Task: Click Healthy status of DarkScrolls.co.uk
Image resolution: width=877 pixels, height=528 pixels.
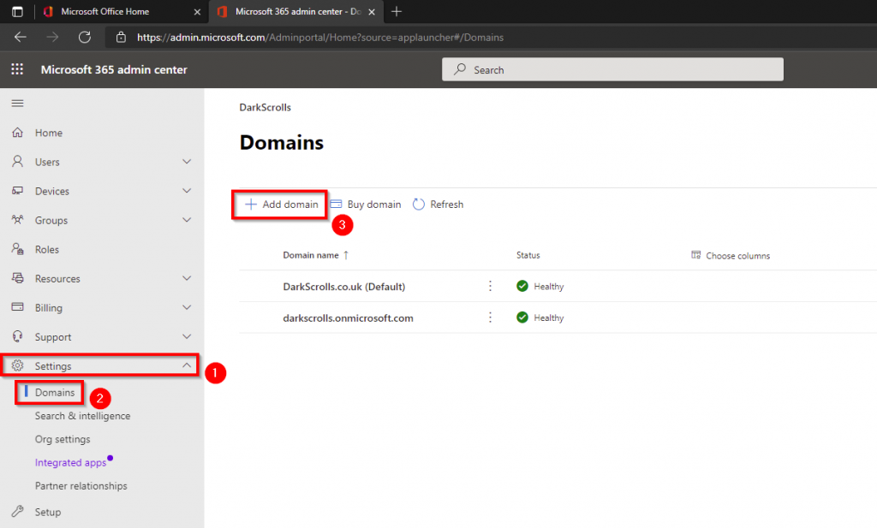Action: (x=540, y=286)
